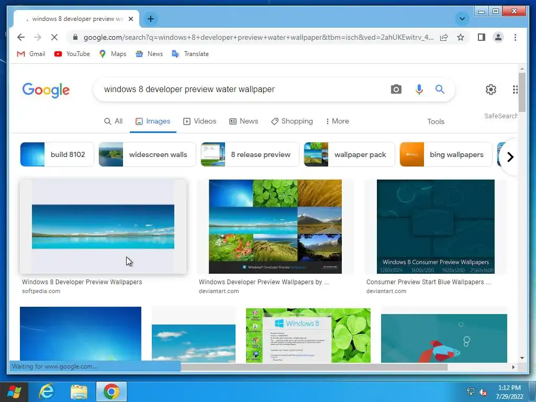
Task: Click the forward navigation arrow
Action: [x=38, y=37]
